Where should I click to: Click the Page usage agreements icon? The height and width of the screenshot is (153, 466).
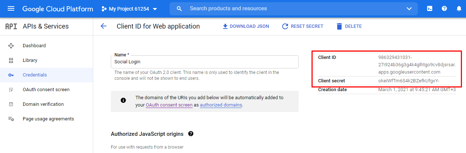(11, 119)
